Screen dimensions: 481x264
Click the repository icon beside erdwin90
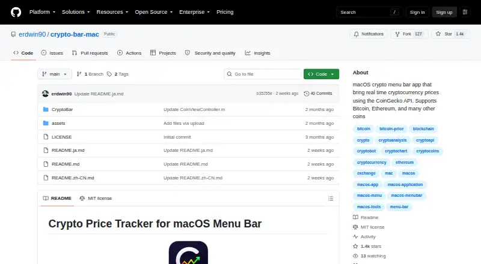(13, 34)
